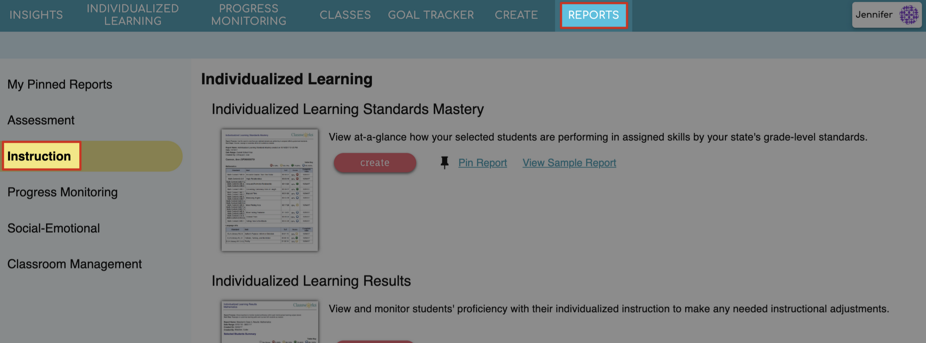Open Social-Emotional reports section
The image size is (926, 343).
coord(54,228)
